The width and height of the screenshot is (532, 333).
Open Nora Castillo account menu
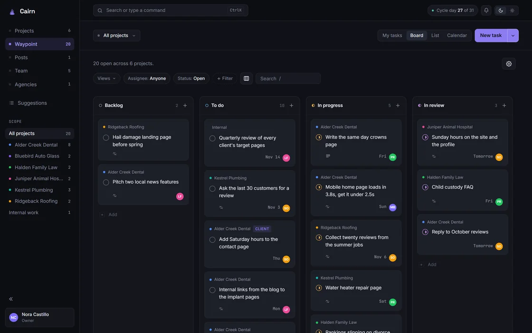pos(40,317)
